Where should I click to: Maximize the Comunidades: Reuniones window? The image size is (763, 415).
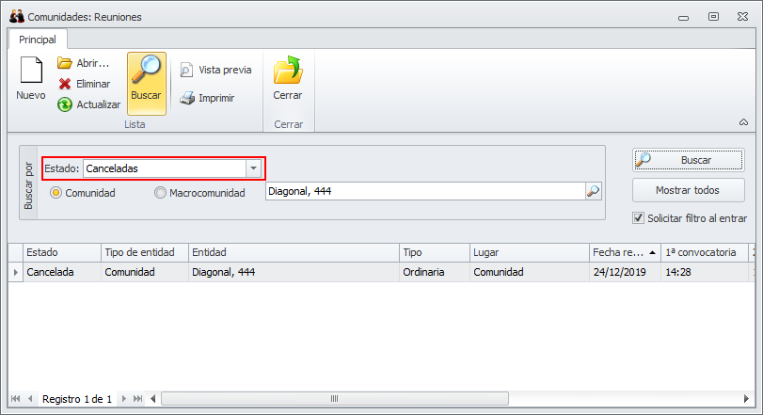(713, 17)
